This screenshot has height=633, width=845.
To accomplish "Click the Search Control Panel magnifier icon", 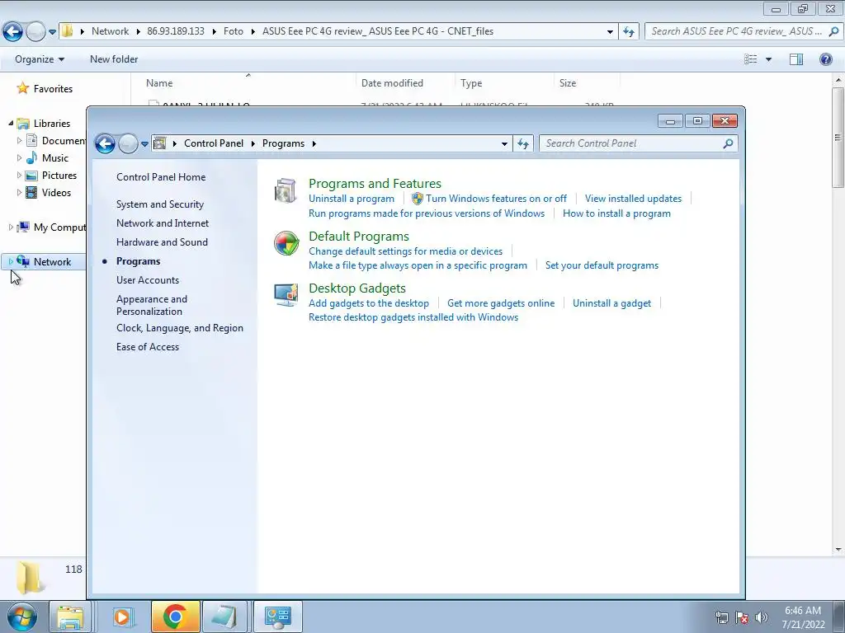I will [728, 143].
